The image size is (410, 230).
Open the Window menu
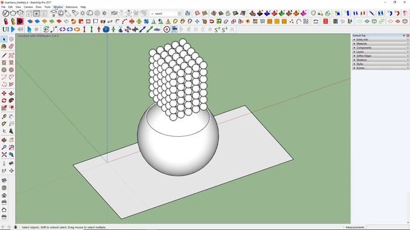coord(58,7)
